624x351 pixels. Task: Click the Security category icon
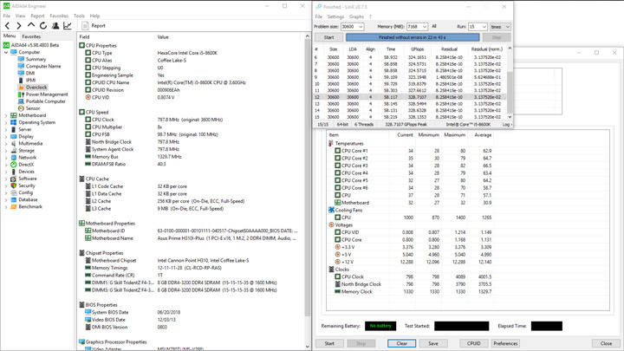click(14, 185)
